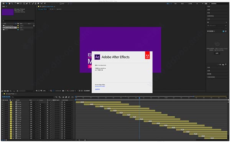Click the yellow label swatch for layer 1
Screen dimensions: 230x142
click(11, 102)
